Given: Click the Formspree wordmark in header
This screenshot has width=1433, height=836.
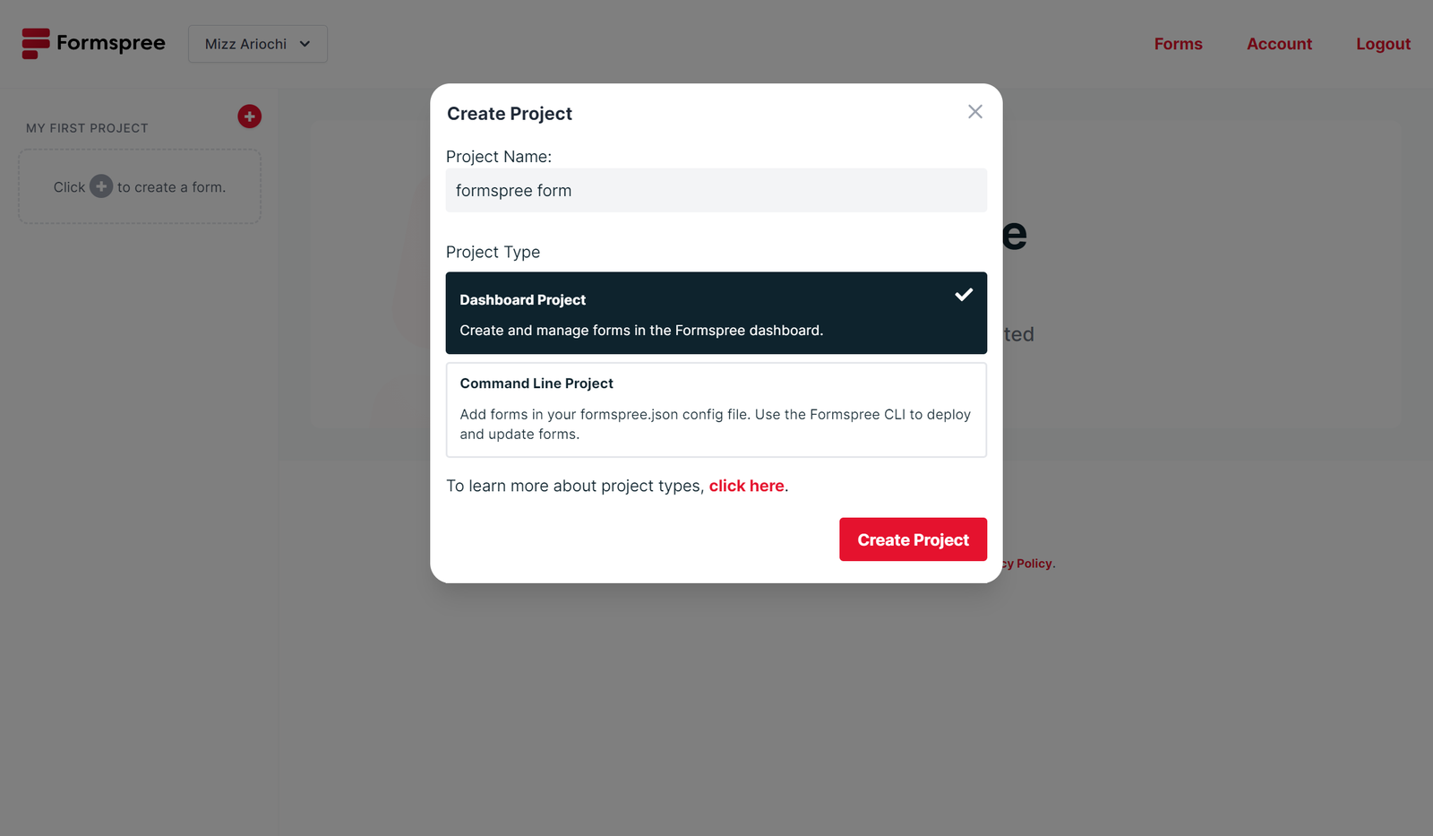Looking at the screenshot, I should [111, 43].
